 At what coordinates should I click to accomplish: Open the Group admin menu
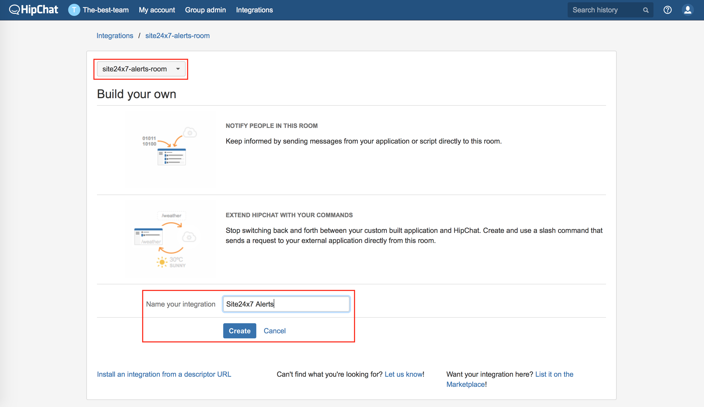click(205, 10)
